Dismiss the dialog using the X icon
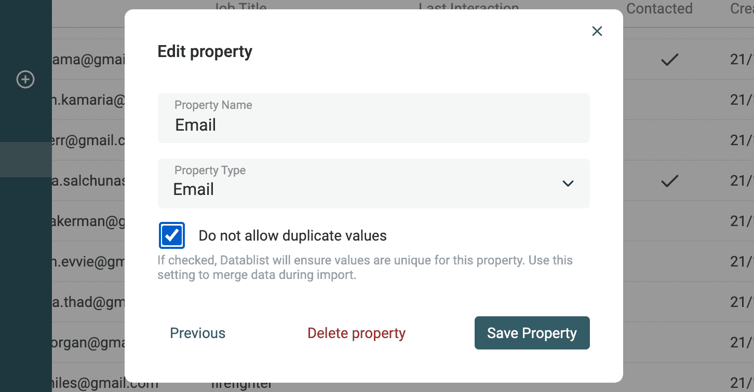Viewport: 754px width, 392px height. click(x=597, y=31)
